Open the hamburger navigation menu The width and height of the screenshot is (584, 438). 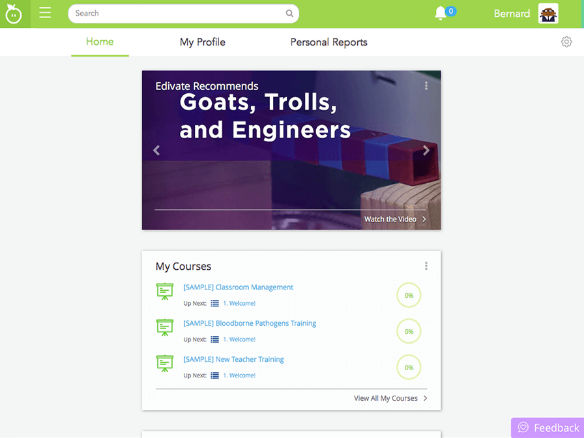(45, 13)
